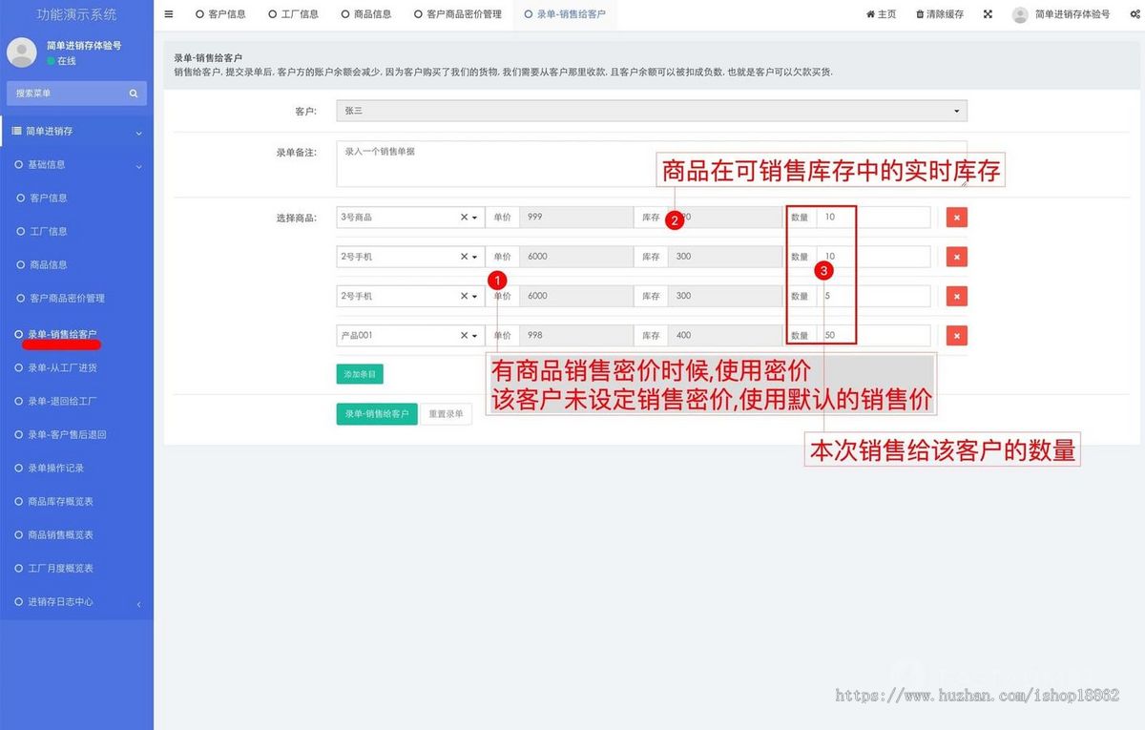The width and height of the screenshot is (1145, 730).
Task: Click the hamburger menu icon beside sidebar
Action: tap(169, 14)
